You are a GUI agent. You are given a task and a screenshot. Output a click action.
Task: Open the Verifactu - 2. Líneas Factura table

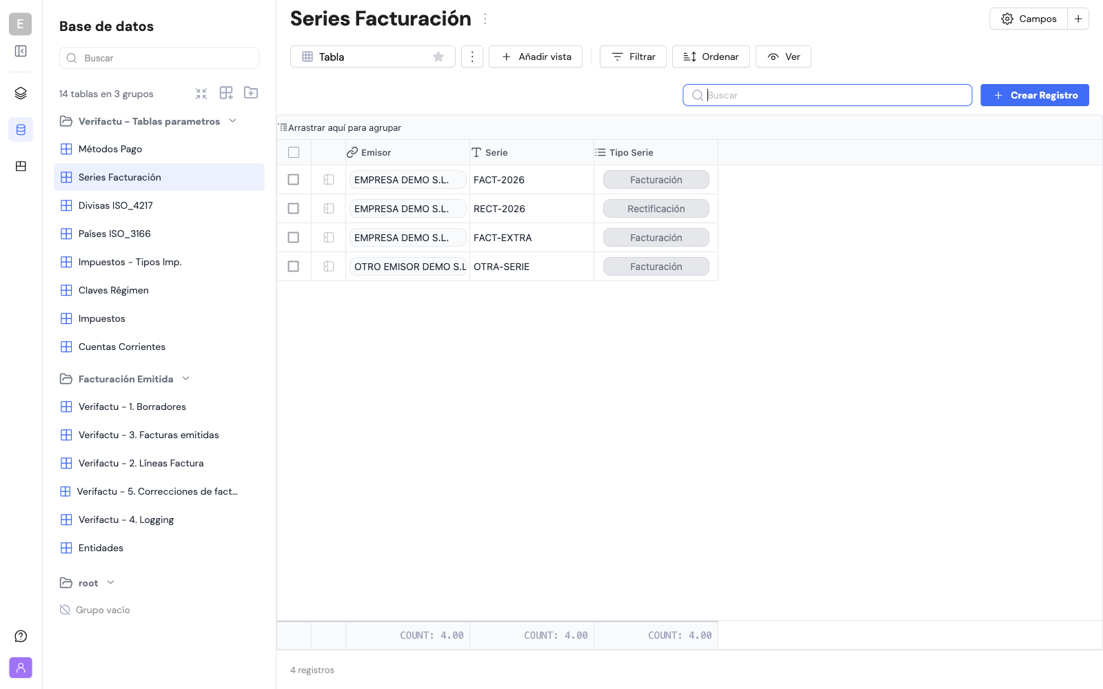pos(159,463)
